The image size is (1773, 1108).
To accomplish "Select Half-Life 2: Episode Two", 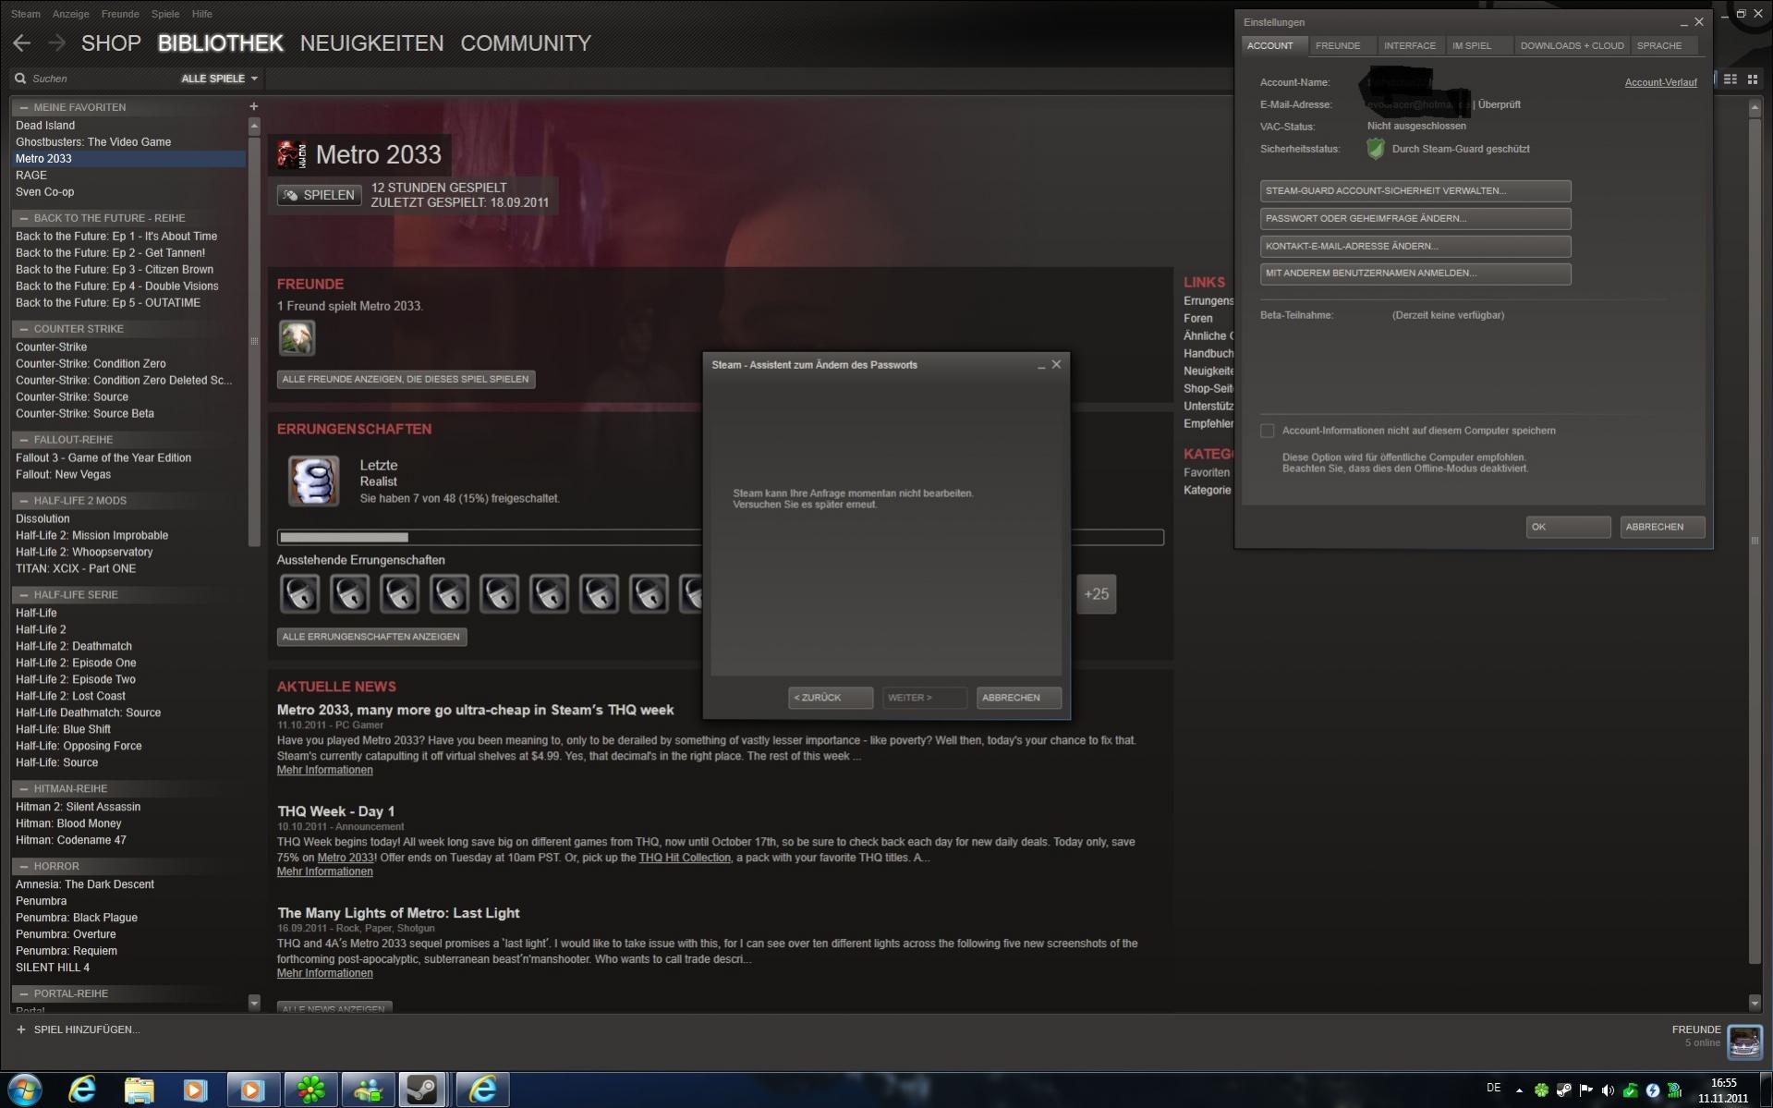I will [x=76, y=679].
